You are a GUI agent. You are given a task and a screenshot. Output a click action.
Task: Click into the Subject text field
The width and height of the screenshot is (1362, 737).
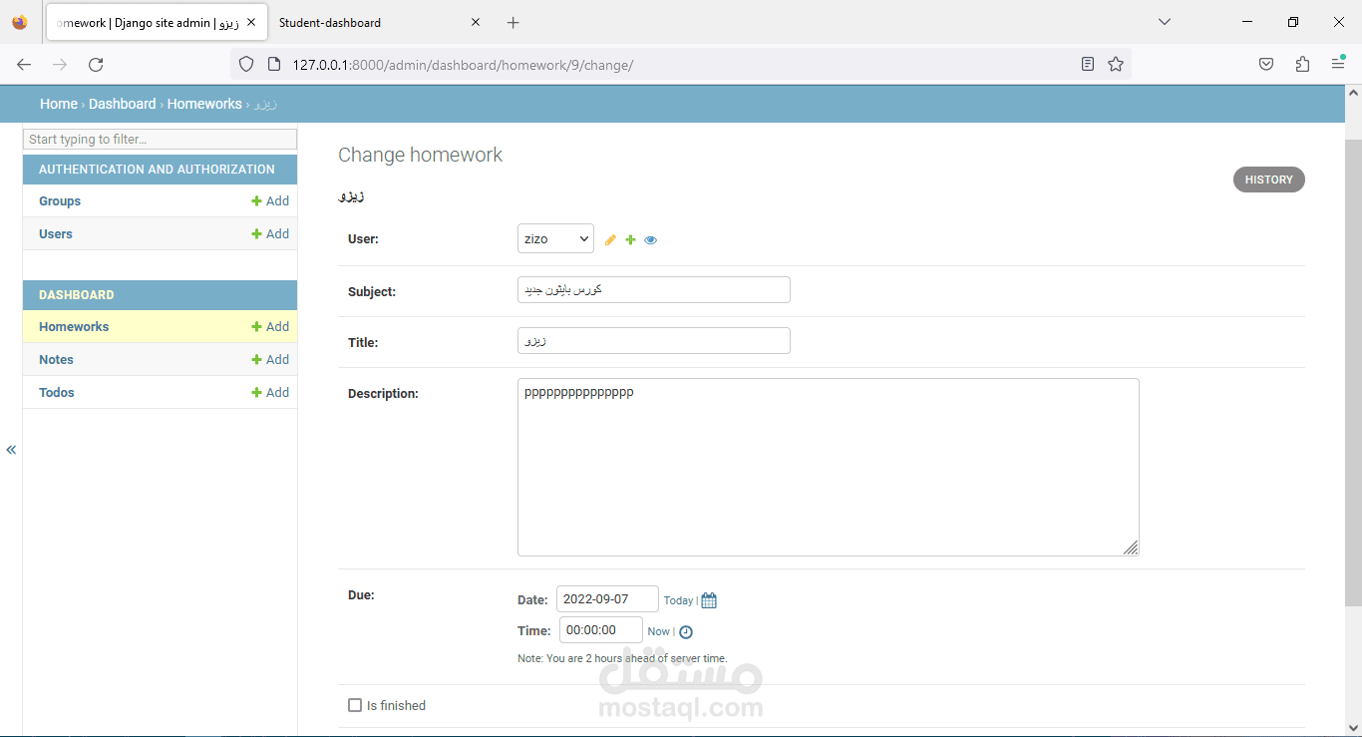point(654,290)
